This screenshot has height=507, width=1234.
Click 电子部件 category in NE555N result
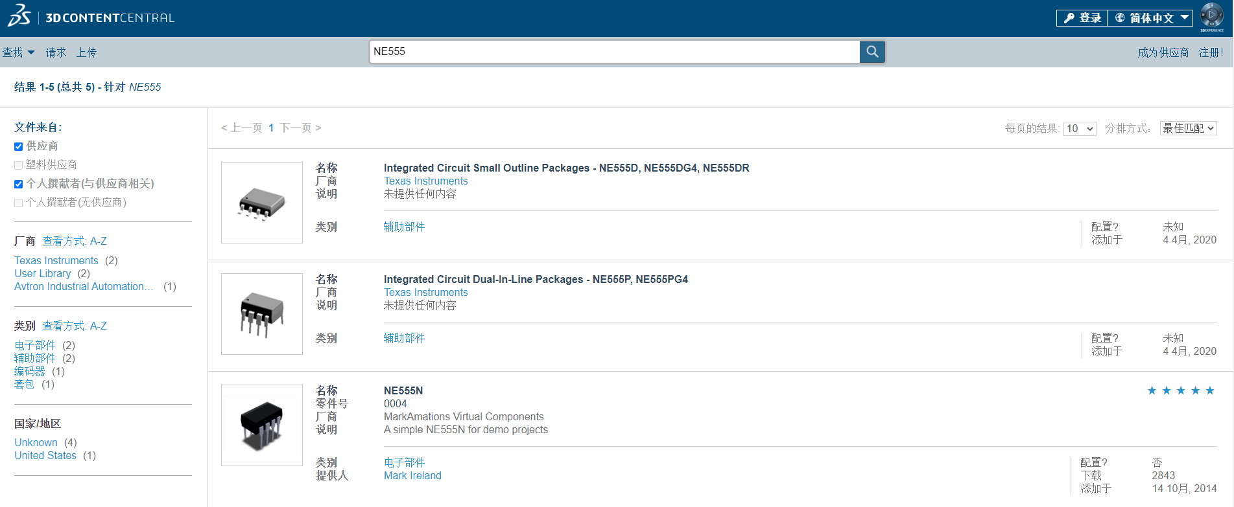404,462
